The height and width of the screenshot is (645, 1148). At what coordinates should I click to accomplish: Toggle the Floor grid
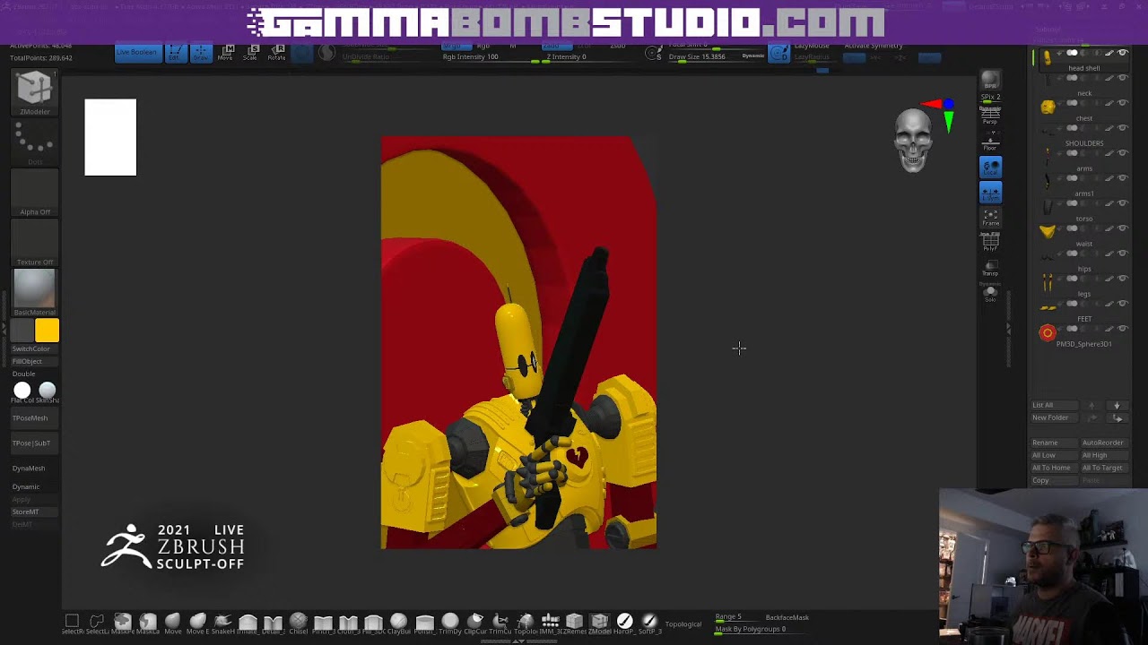990,142
